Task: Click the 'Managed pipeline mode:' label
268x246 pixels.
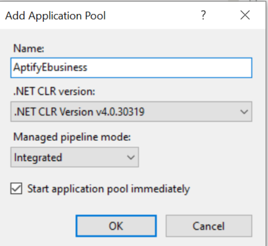Action: click(72, 137)
